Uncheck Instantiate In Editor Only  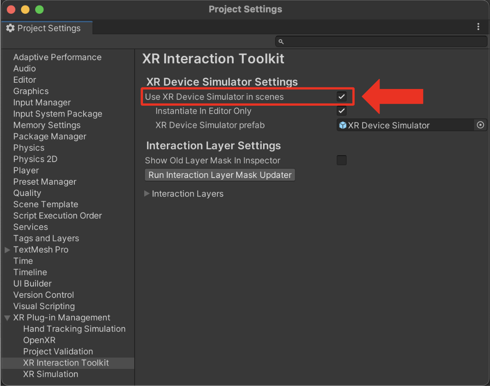[342, 111]
